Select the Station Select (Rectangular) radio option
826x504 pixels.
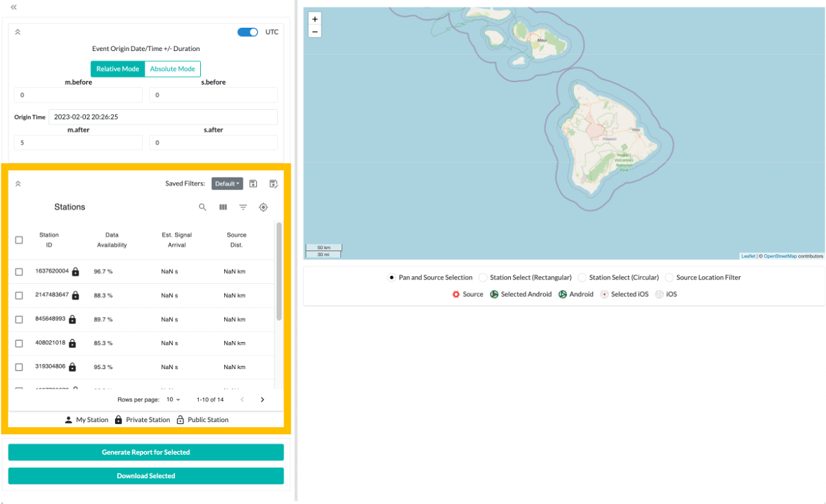tap(483, 277)
